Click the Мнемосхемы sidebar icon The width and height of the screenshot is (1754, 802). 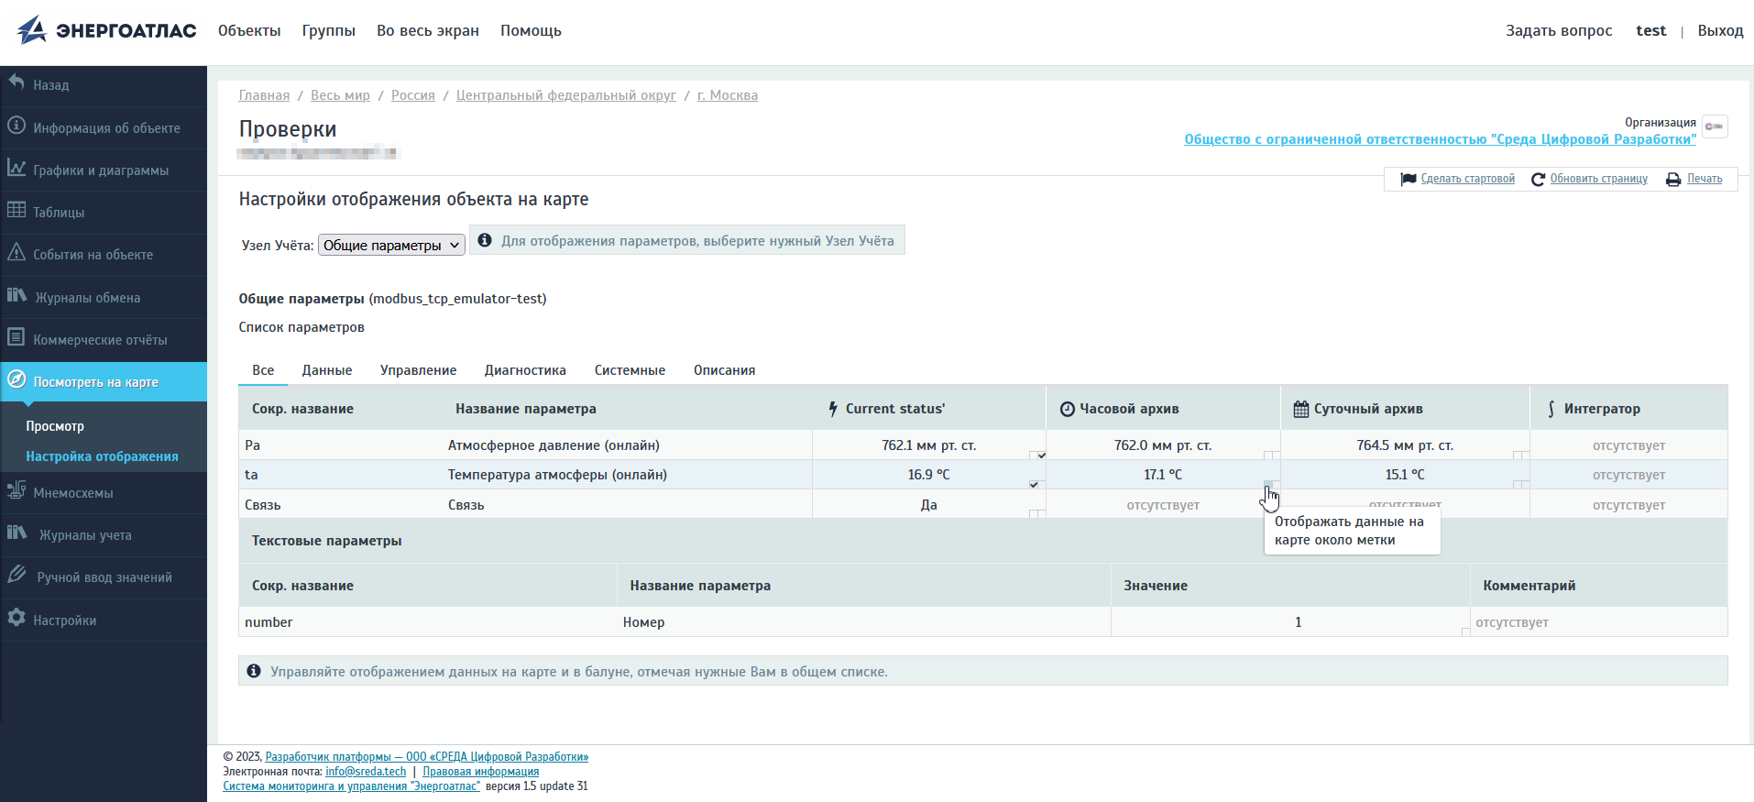[x=16, y=490]
